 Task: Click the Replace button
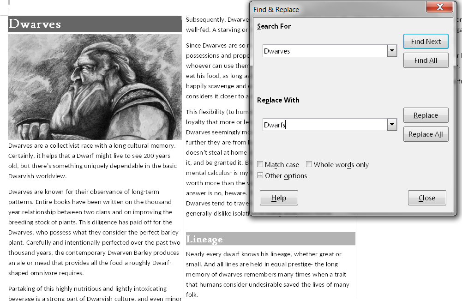click(x=426, y=115)
